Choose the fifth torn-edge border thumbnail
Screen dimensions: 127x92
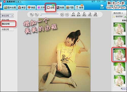(x=119, y=81)
